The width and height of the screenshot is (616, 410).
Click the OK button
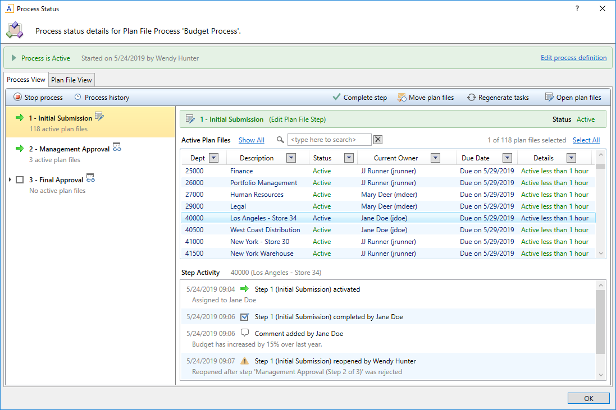(x=588, y=398)
